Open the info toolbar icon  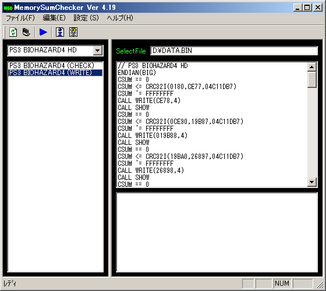(60, 32)
